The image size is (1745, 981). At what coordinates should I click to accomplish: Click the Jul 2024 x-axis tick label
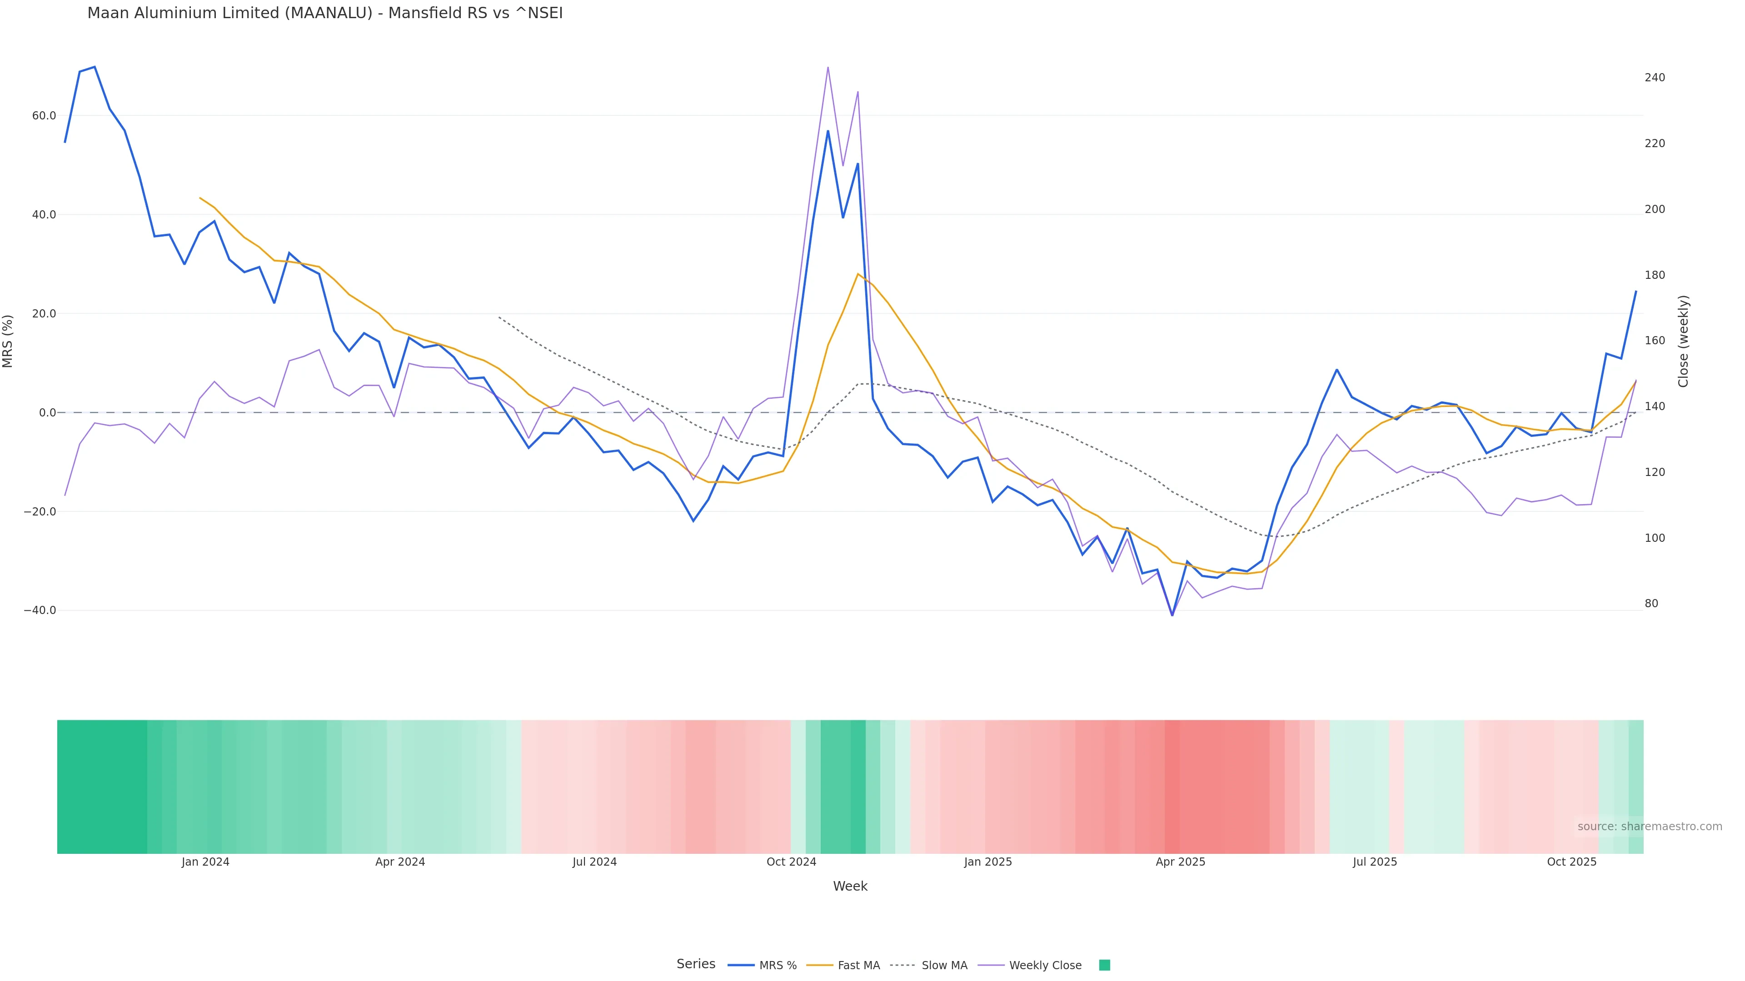(x=594, y=862)
